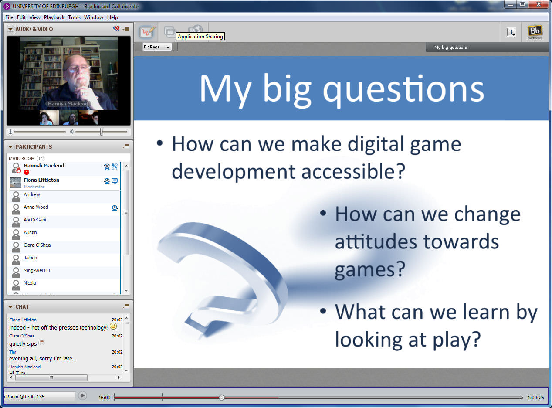The height and width of the screenshot is (408, 552).
Task: Open the Window menu
Action: 94,17
